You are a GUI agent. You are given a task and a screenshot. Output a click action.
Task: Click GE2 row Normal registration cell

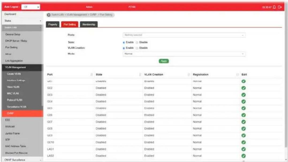pos(197,88)
